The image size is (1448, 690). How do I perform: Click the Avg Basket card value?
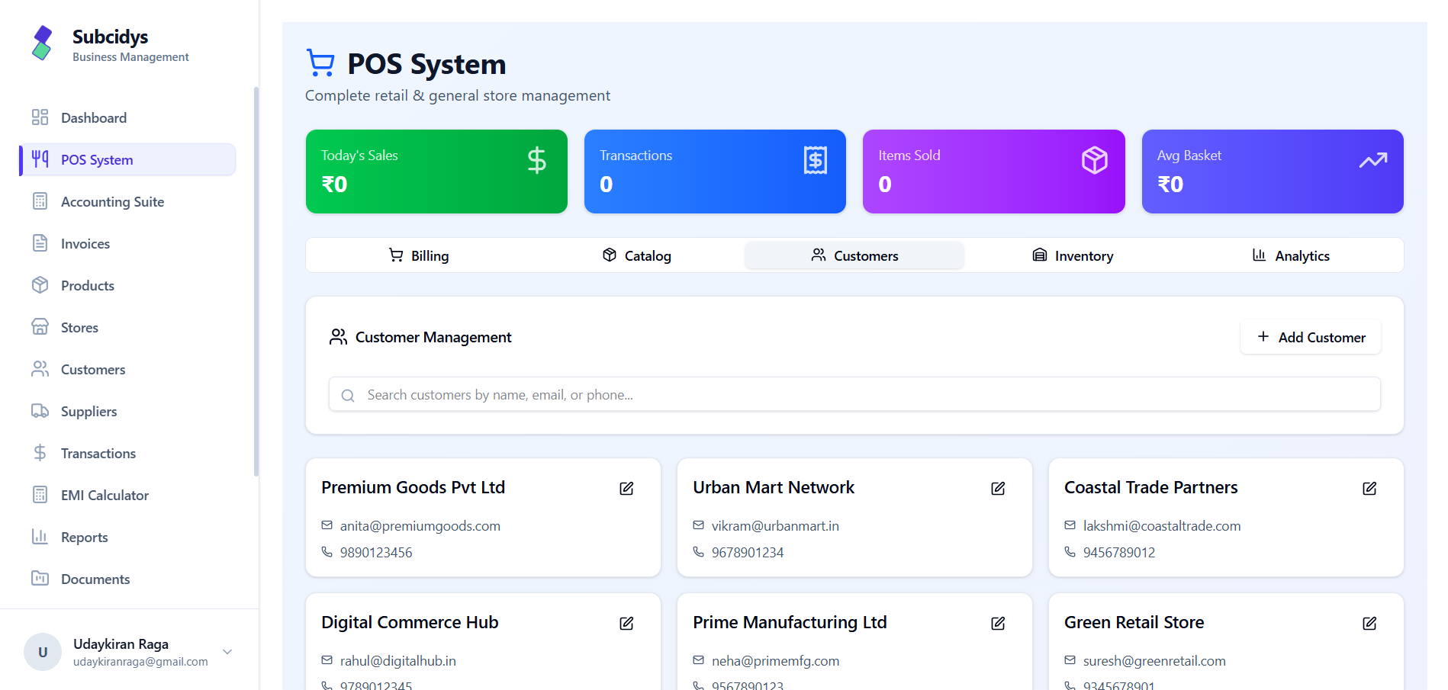1170,185
